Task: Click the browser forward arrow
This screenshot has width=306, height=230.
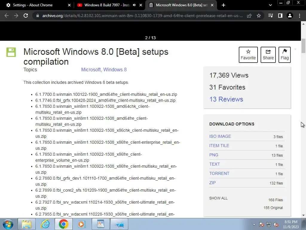Action: [16, 16]
